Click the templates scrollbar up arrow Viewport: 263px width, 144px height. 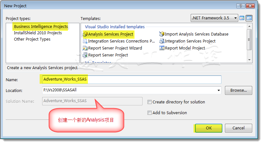249,26
